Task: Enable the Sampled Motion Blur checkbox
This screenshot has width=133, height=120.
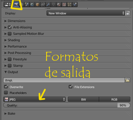Action: coord(10,34)
